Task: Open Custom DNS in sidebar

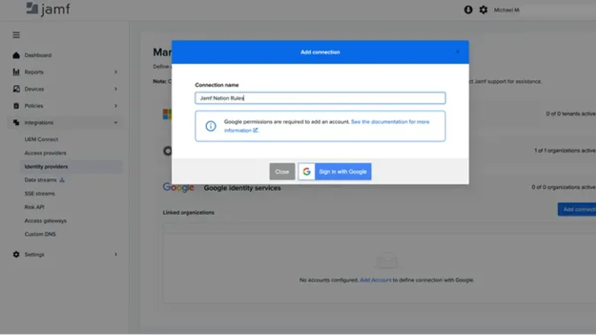Action: pyautogui.click(x=40, y=234)
